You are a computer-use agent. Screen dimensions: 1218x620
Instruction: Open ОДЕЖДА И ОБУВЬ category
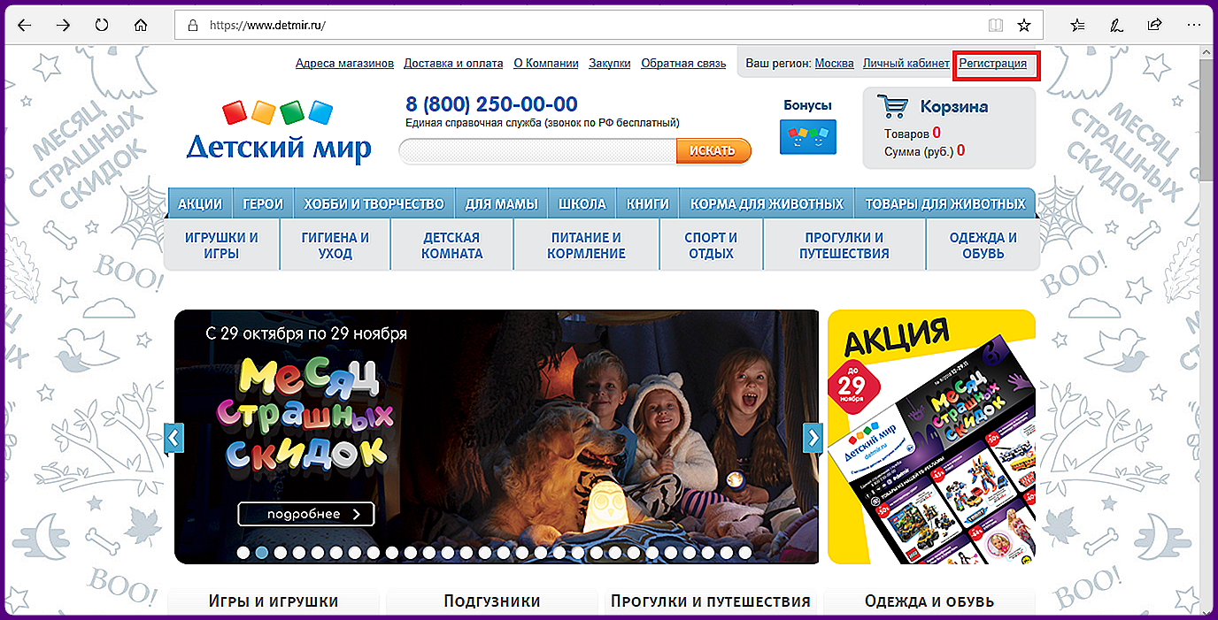coord(983,245)
